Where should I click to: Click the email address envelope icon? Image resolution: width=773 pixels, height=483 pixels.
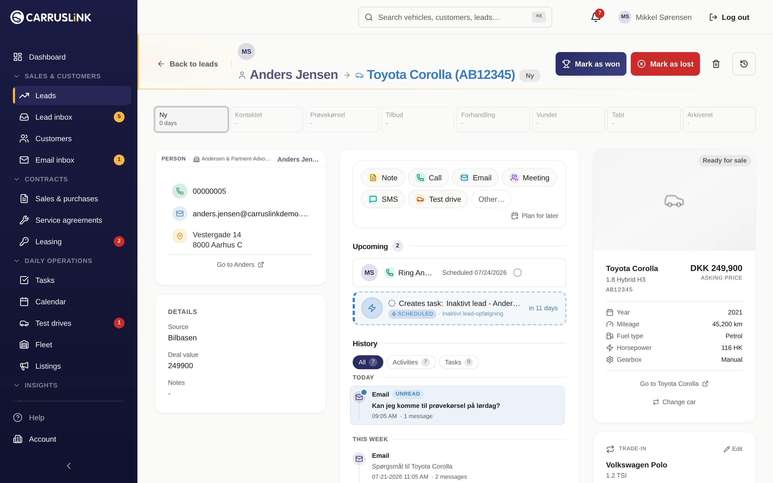tap(180, 213)
